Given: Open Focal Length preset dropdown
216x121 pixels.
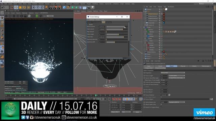Looking at the screenshot, I should point(177,76).
